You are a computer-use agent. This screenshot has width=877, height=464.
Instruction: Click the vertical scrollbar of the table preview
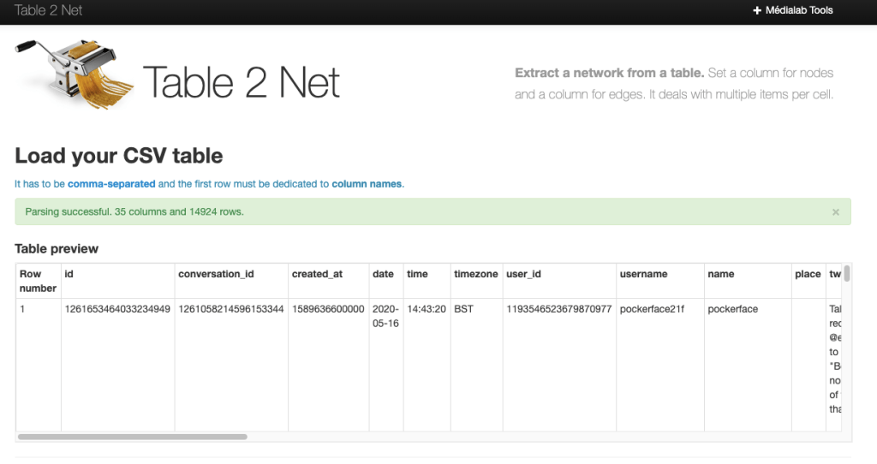point(847,273)
